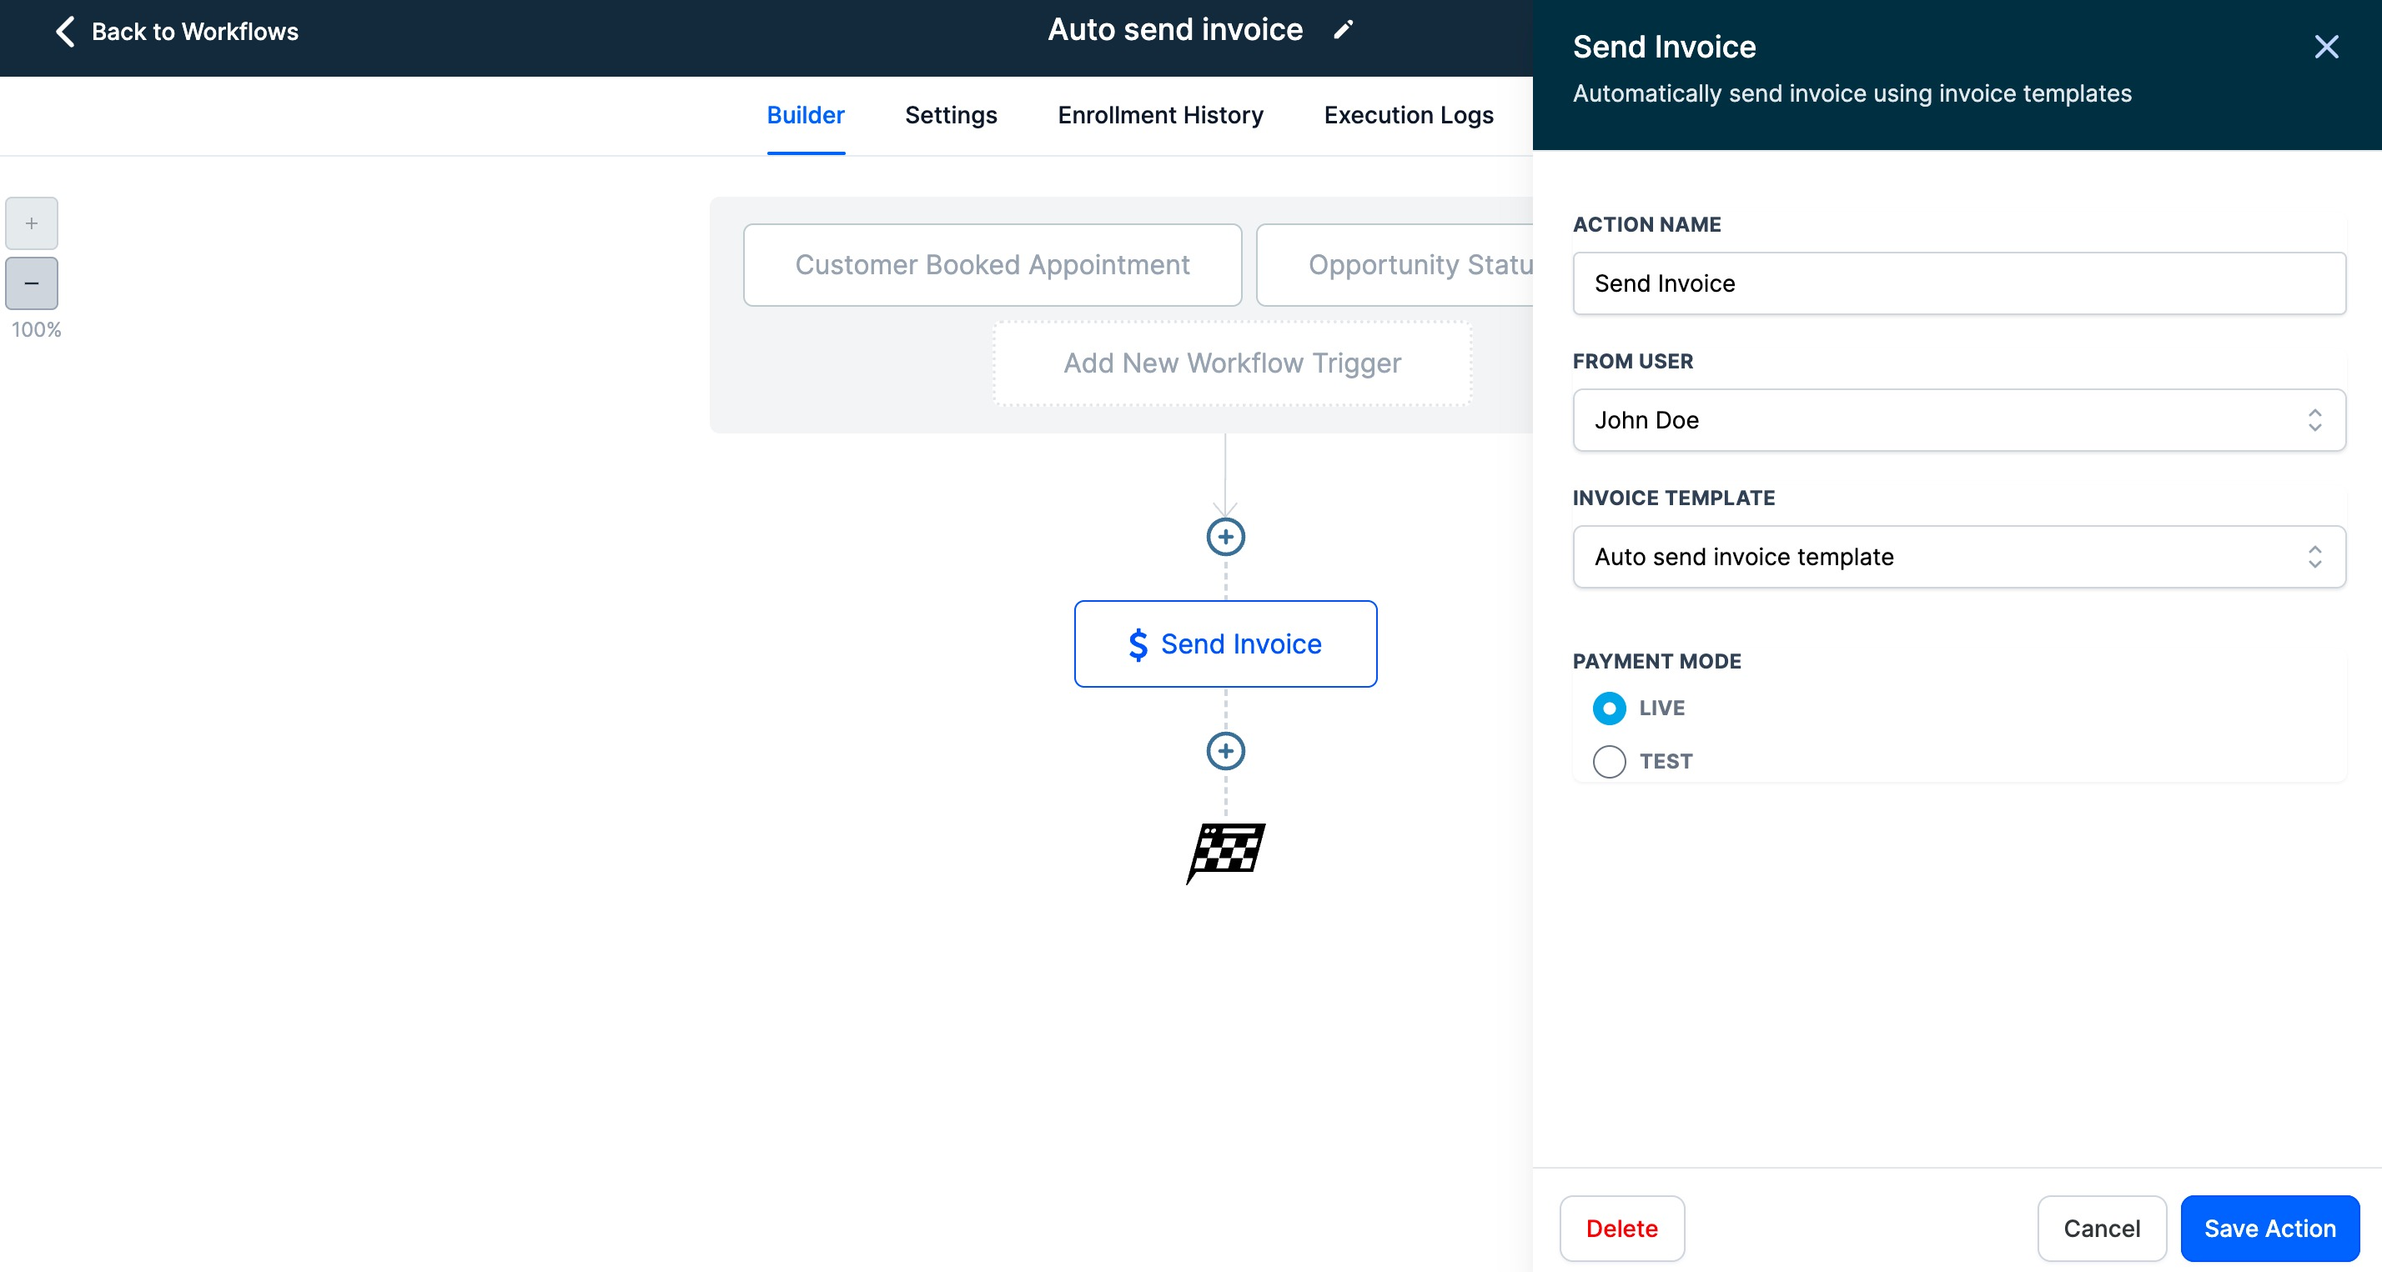The image size is (2382, 1272).
Task: Zoom out with the minus button
Action: pos(32,283)
